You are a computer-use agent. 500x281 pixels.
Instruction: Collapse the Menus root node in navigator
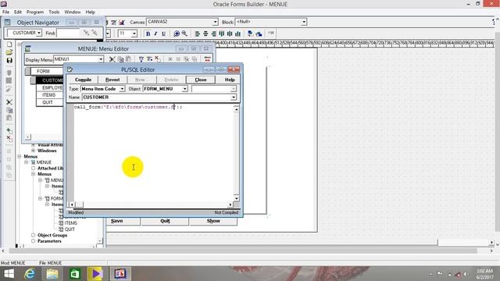click(20, 156)
